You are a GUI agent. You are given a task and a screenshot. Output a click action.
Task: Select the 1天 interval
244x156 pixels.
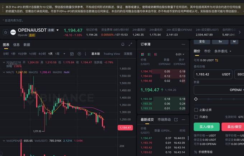coord(51,54)
